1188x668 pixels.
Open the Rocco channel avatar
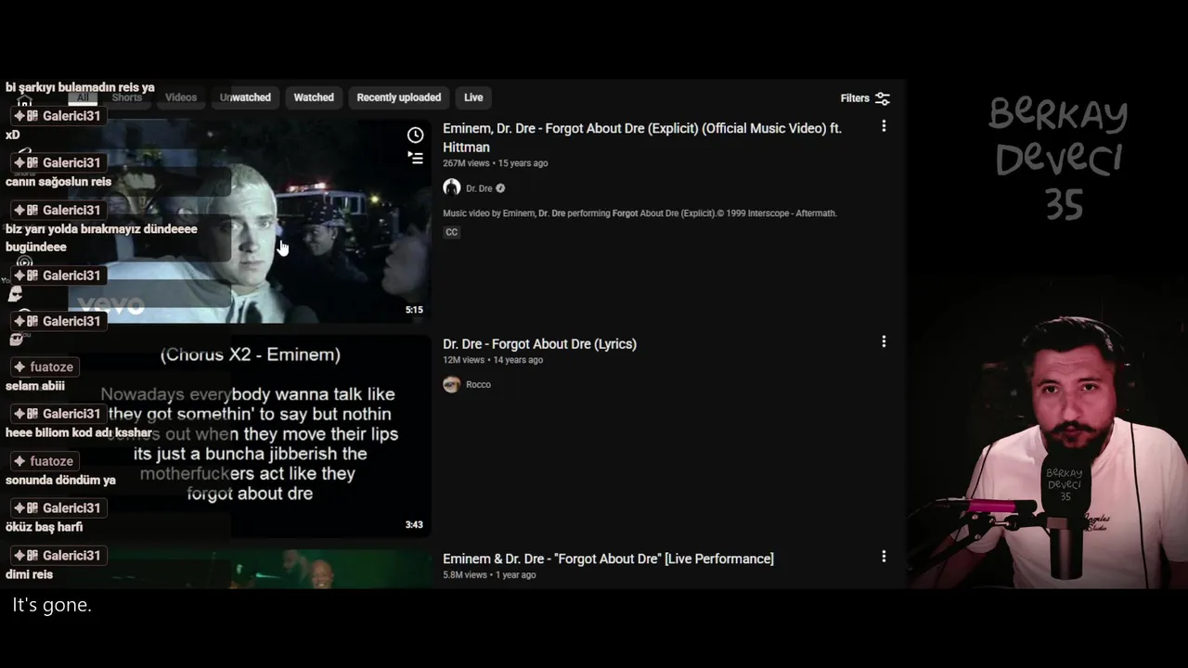[x=452, y=384]
